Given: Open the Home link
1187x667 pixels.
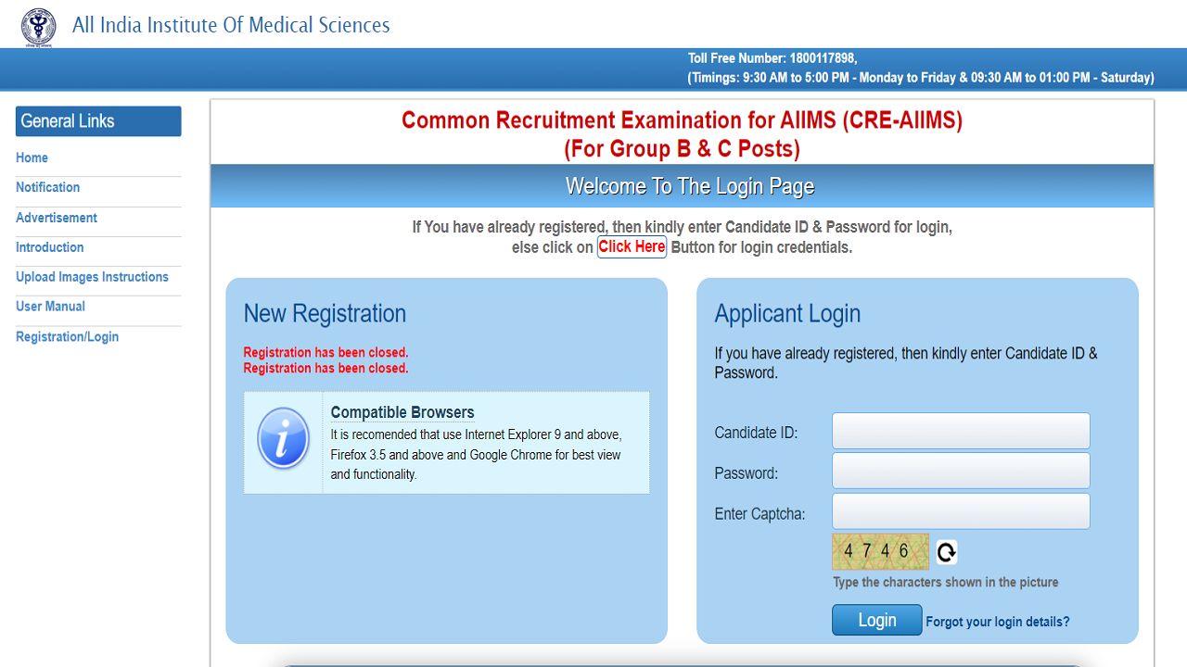Looking at the screenshot, I should tap(32, 157).
